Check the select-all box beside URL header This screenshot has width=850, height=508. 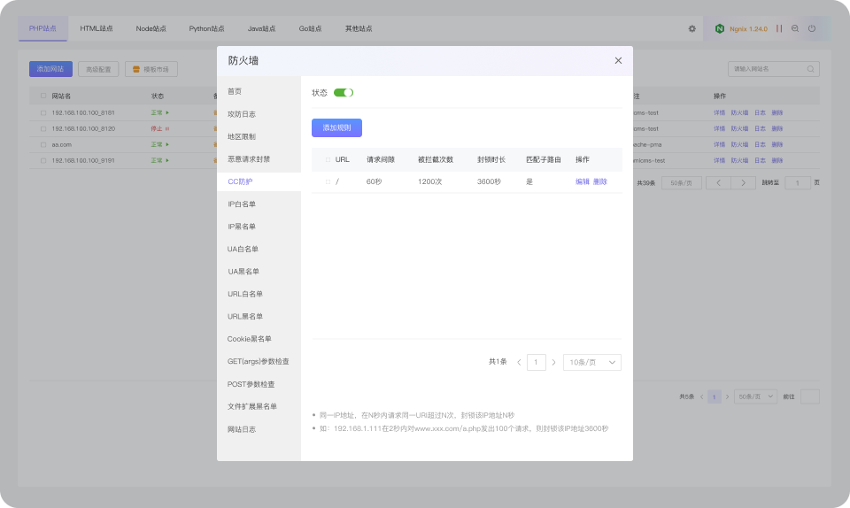328,160
